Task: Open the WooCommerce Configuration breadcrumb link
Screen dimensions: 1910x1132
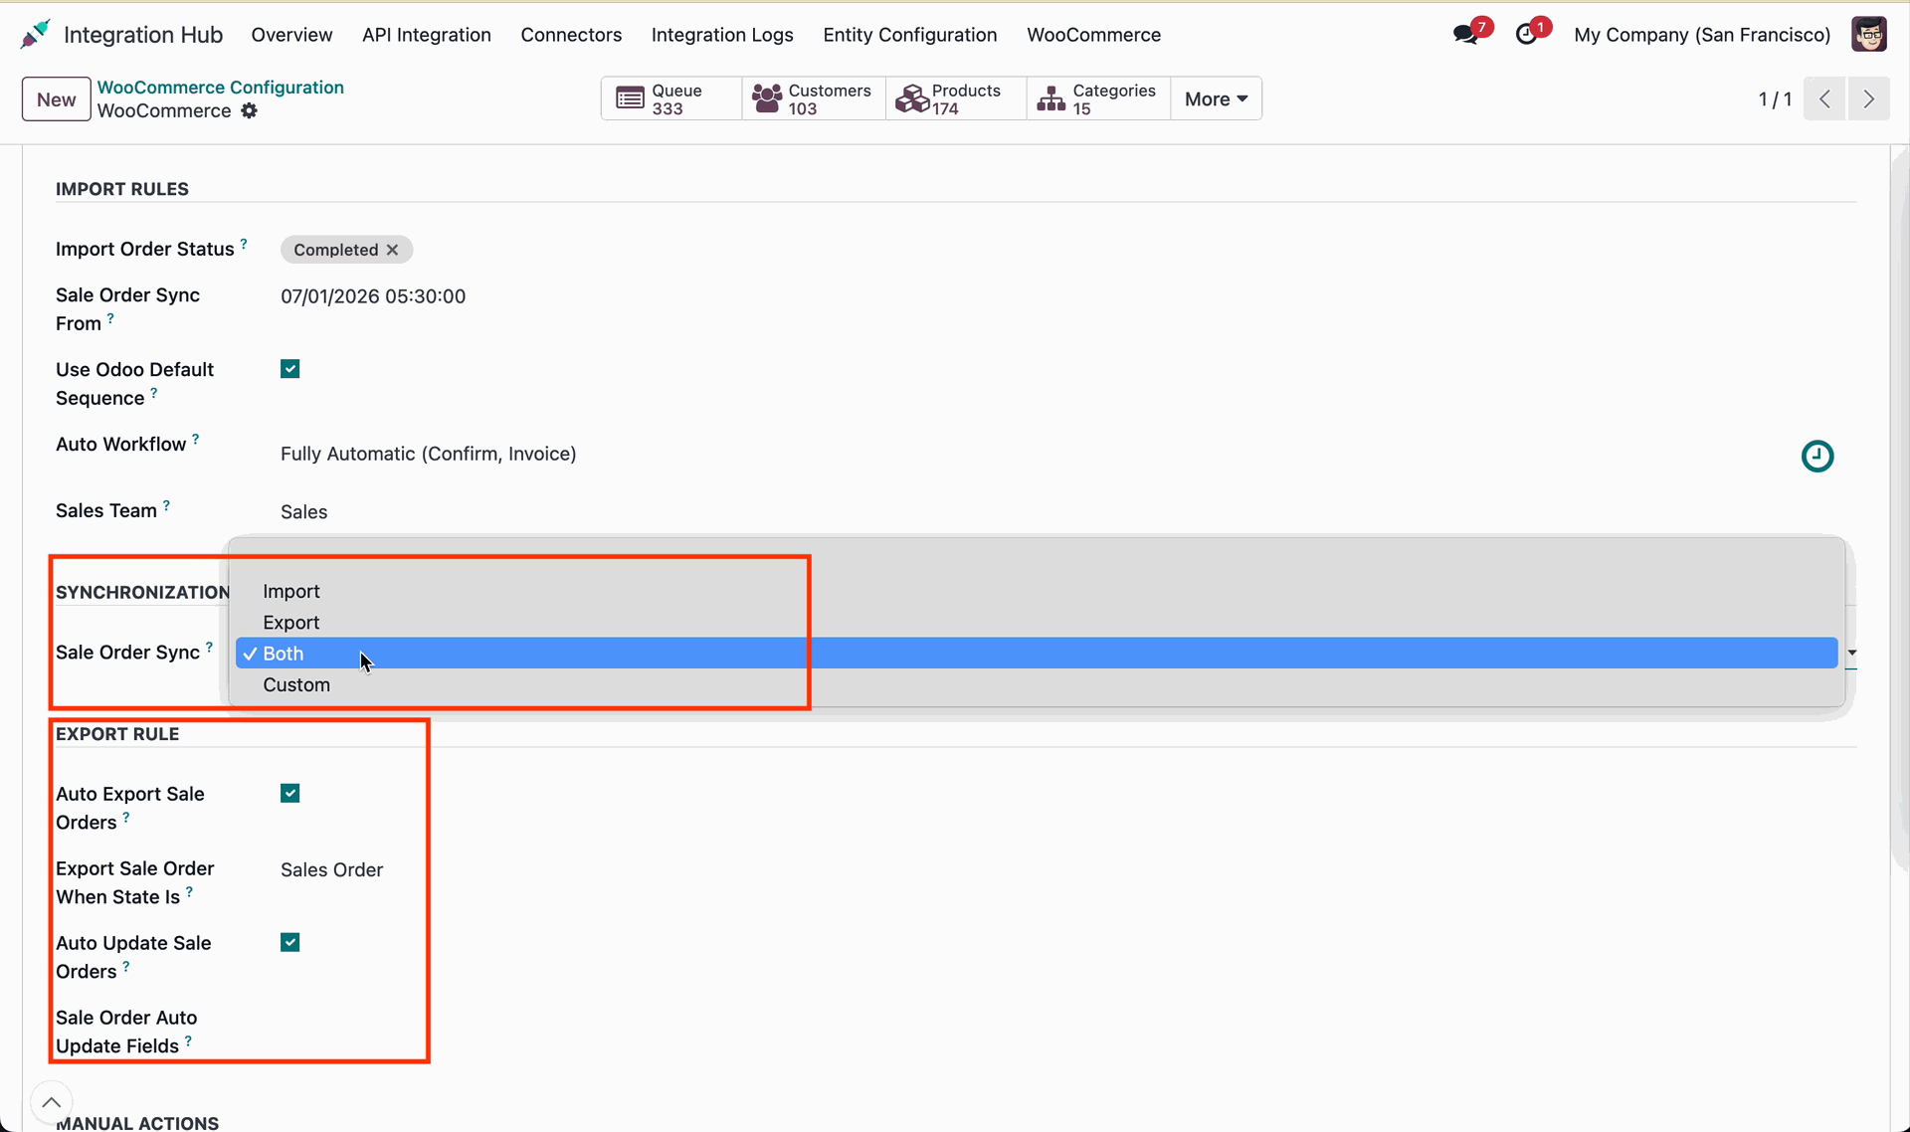Action: pyautogui.click(x=220, y=87)
